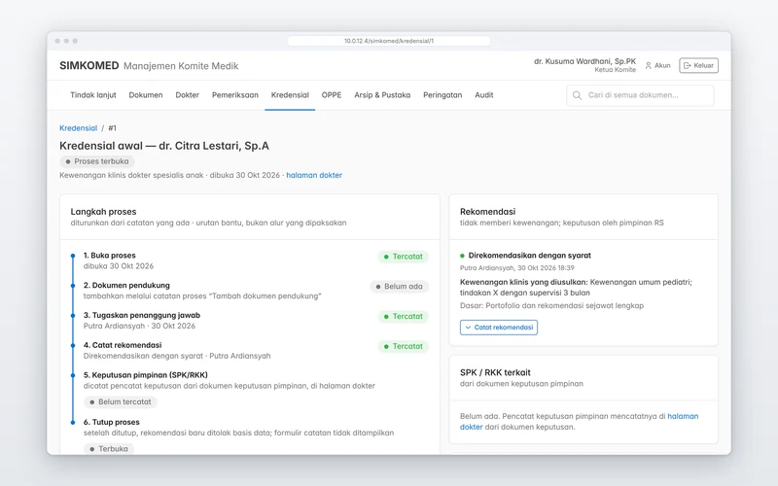Click the SIMKOMED app title

pos(89,66)
